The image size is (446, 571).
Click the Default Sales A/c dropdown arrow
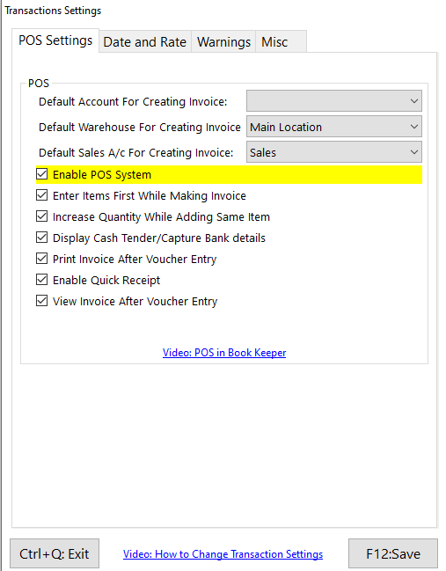[x=414, y=152]
